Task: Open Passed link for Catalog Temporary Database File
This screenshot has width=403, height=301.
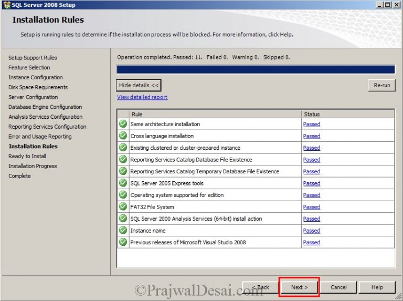Action: click(312, 172)
